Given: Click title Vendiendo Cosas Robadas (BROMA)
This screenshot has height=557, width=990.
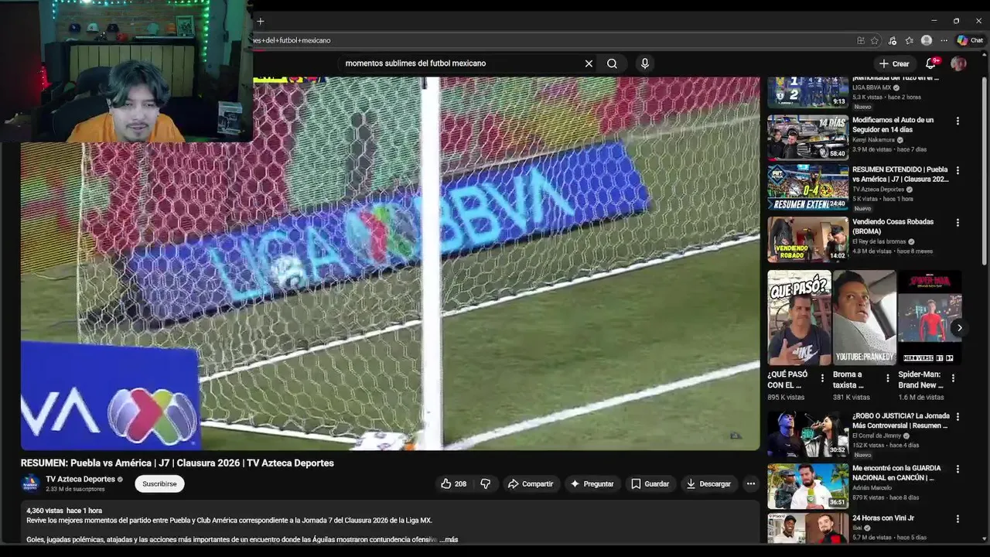Looking at the screenshot, I should click(893, 227).
